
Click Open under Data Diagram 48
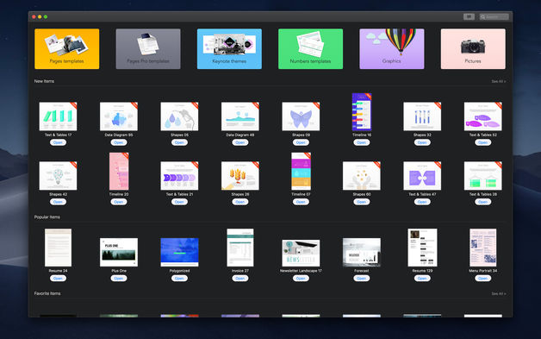[240, 142]
